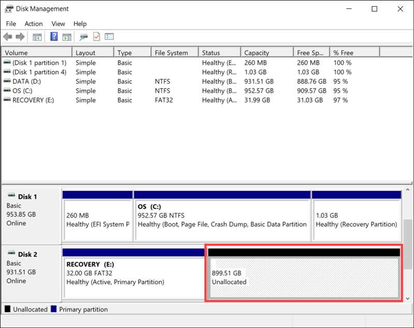Click the Connect disk toolbar icon
Viewport: 414px width, 328px height.
pos(83,37)
